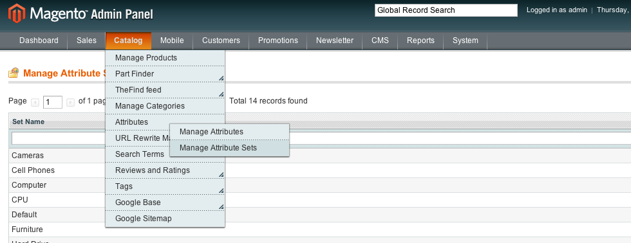Open the Cameras attribute set row
The height and width of the screenshot is (243, 631).
point(320,156)
